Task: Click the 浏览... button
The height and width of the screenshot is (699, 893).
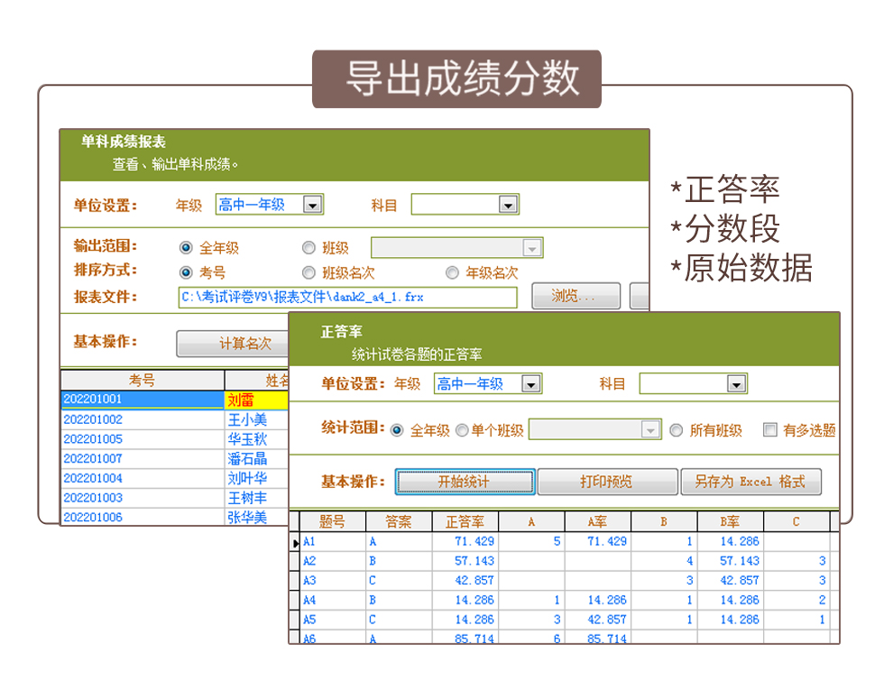Action: pyautogui.click(x=575, y=296)
